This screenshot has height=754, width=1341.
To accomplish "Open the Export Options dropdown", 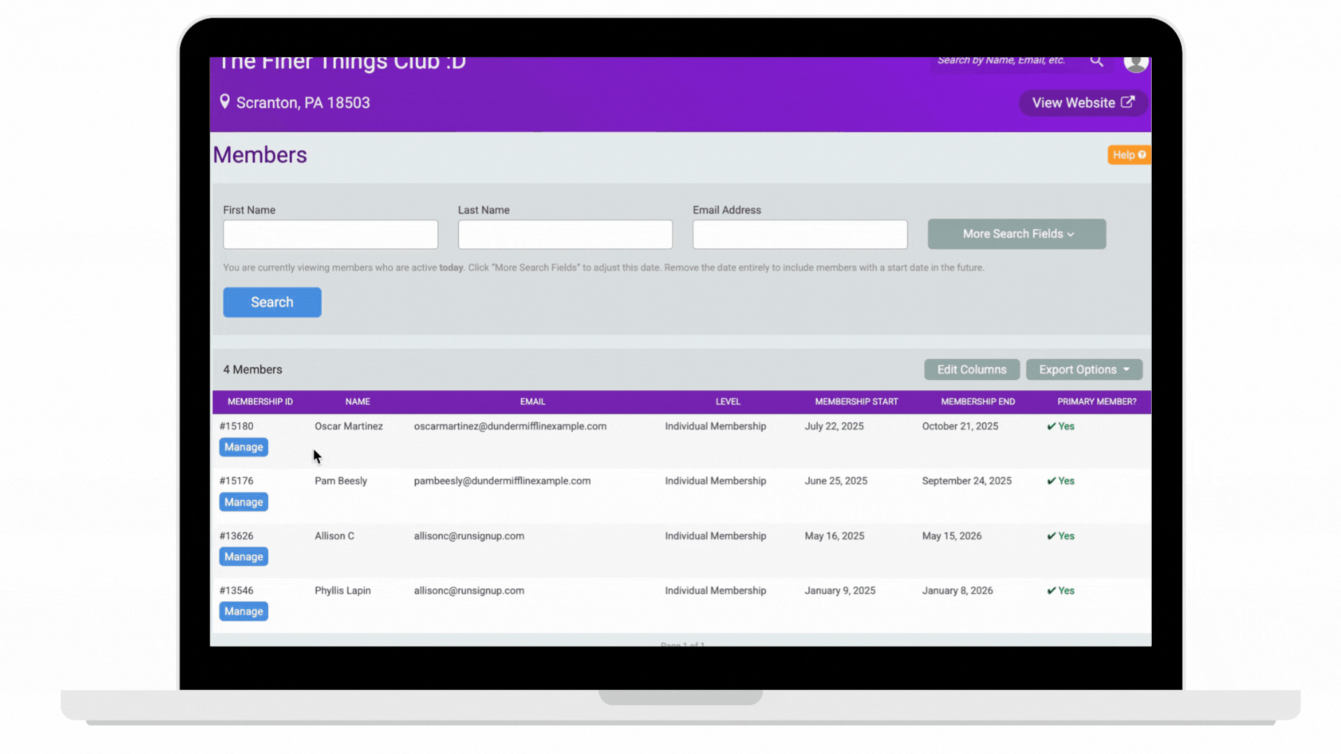I will pos(1083,369).
